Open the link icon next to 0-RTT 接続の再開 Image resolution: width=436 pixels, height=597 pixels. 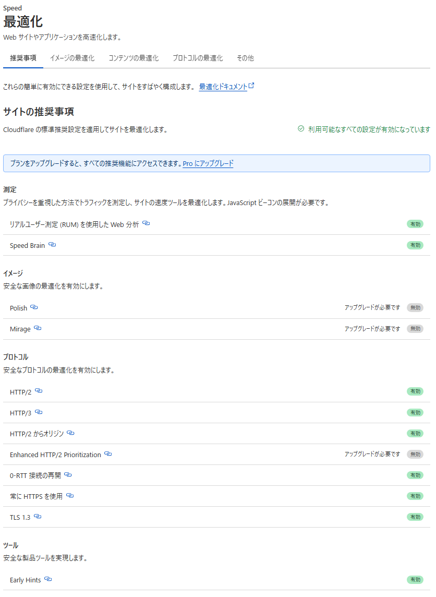(68, 474)
